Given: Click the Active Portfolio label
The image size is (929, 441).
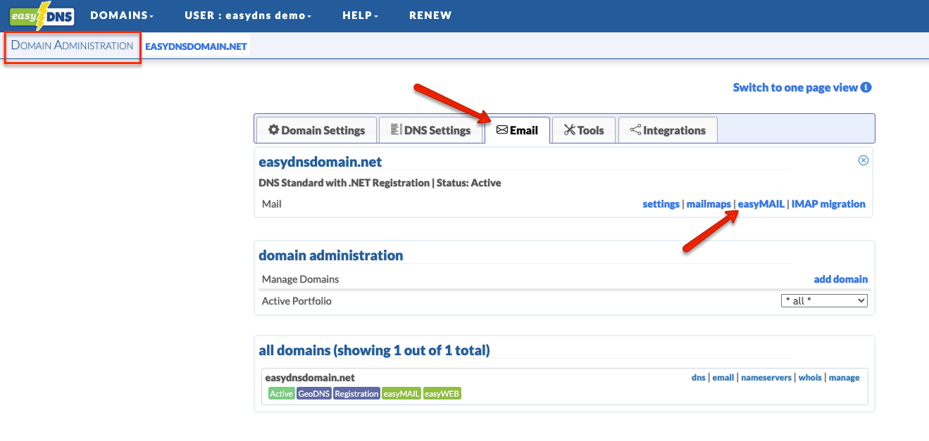Looking at the screenshot, I should [x=297, y=301].
